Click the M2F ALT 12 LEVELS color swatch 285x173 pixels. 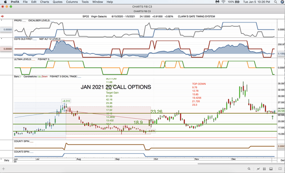click(x=63, y=39)
